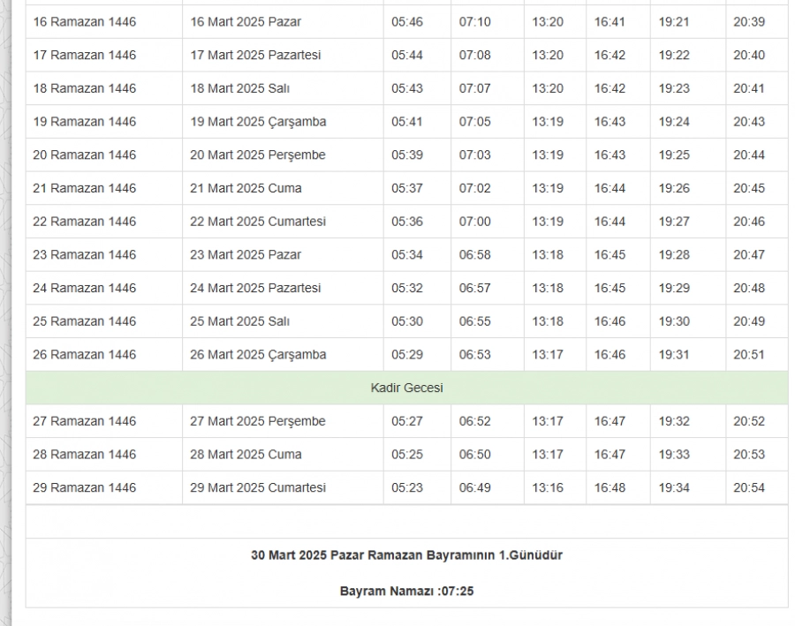Select the 16 Ramazan 1446 cell
The image size is (795, 626).
tap(85, 22)
